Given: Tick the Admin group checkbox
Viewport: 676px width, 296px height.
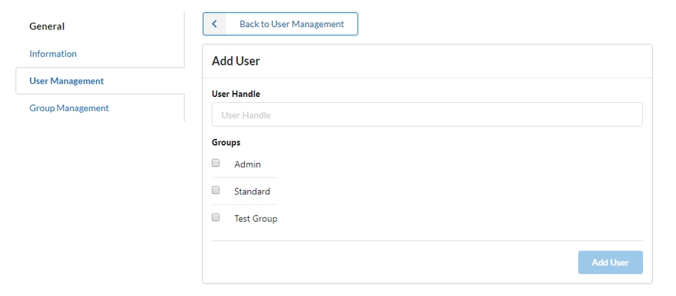Looking at the screenshot, I should pos(216,163).
